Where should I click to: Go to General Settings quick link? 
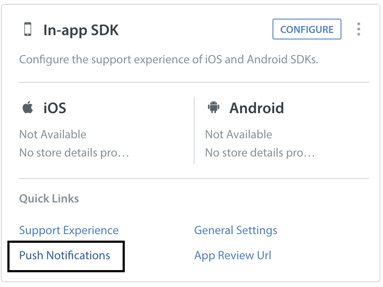(x=236, y=231)
